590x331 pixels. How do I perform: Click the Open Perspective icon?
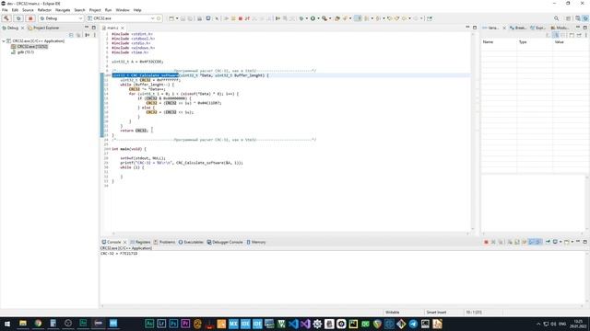pos(568,18)
